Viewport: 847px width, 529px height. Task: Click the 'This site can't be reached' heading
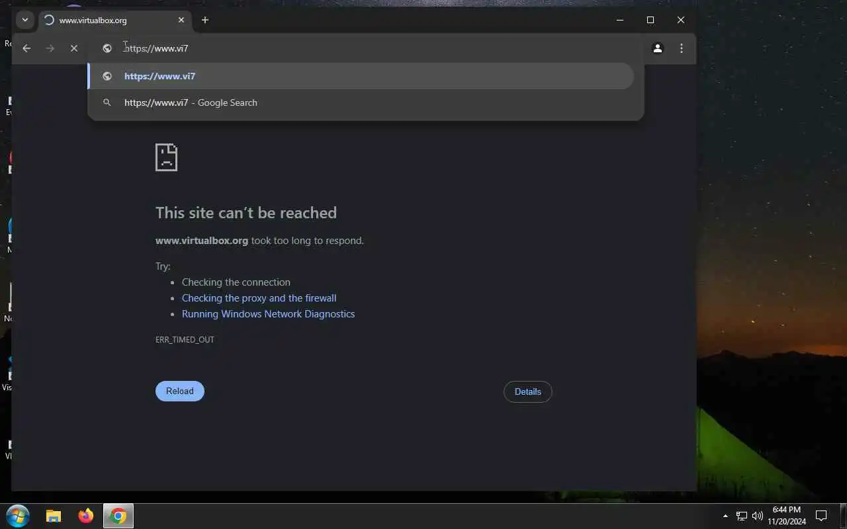point(246,212)
